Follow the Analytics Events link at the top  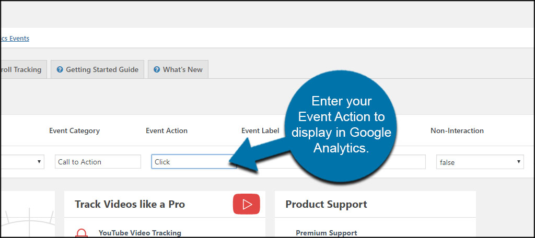coord(15,38)
